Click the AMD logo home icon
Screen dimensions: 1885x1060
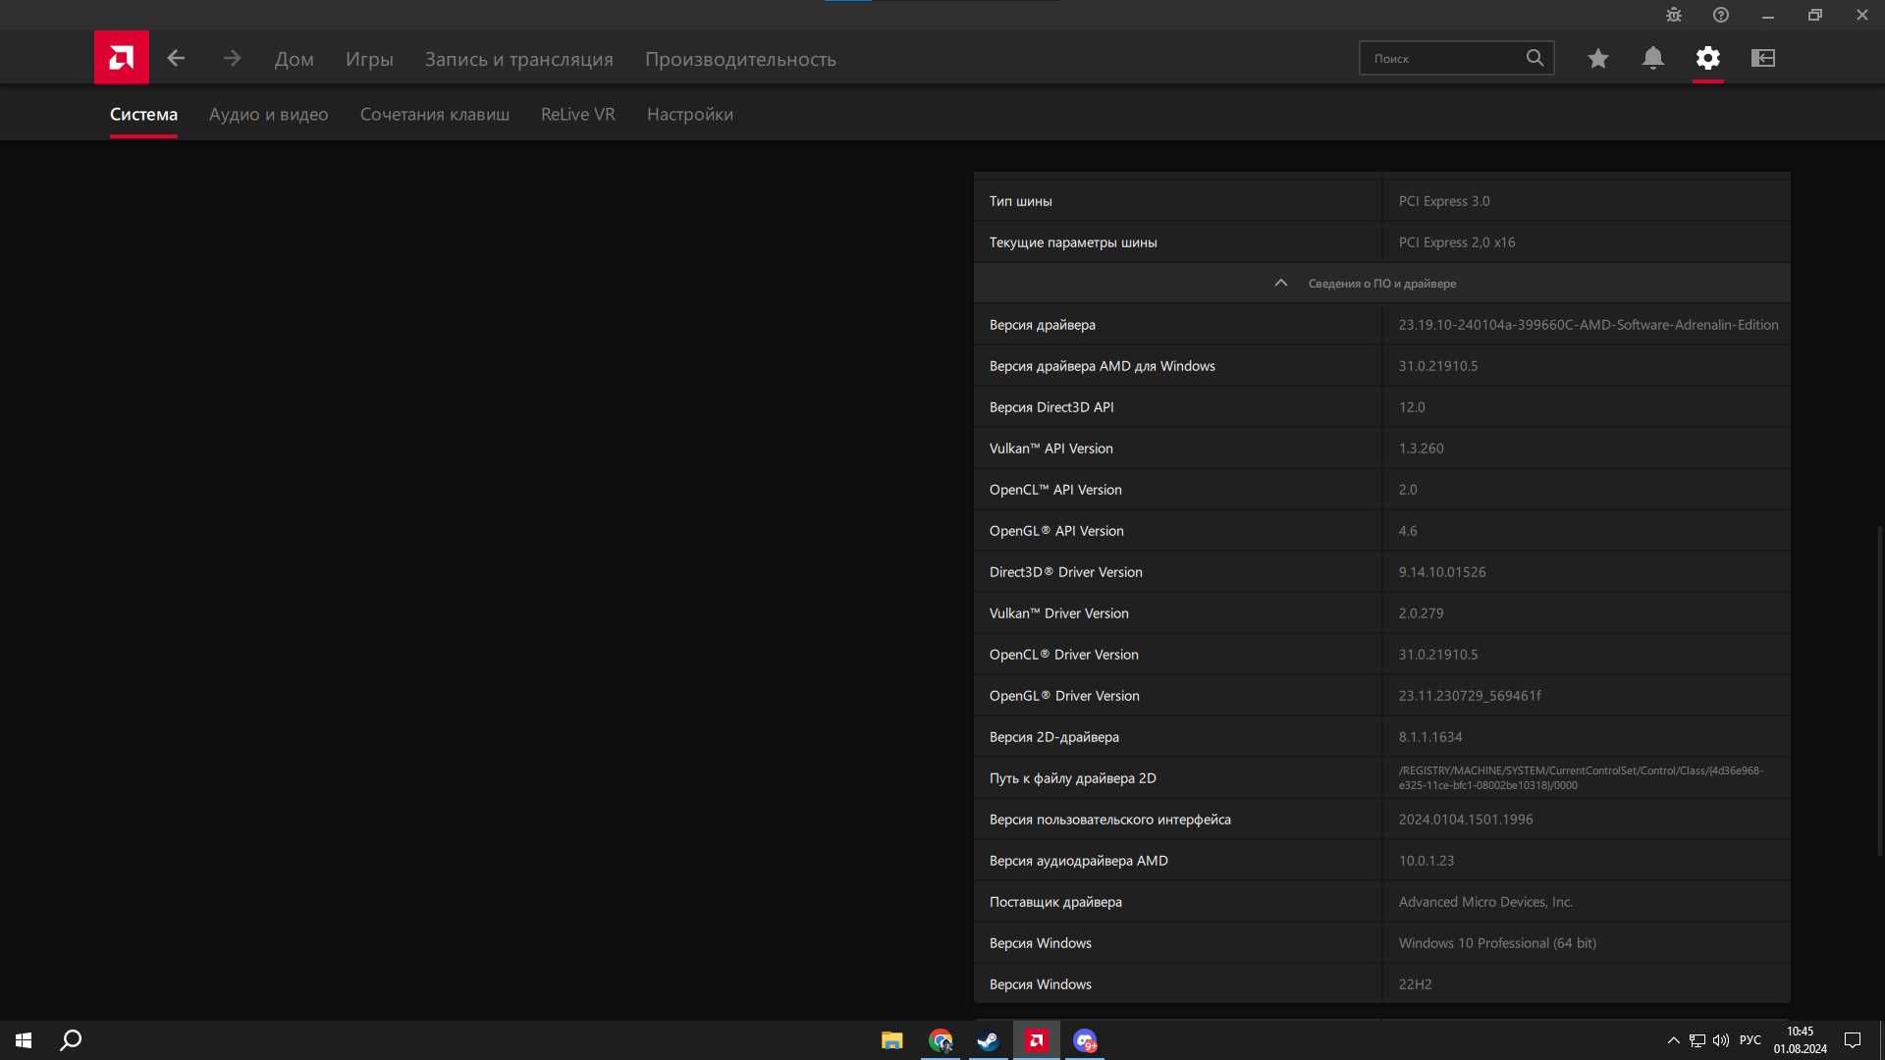(122, 58)
